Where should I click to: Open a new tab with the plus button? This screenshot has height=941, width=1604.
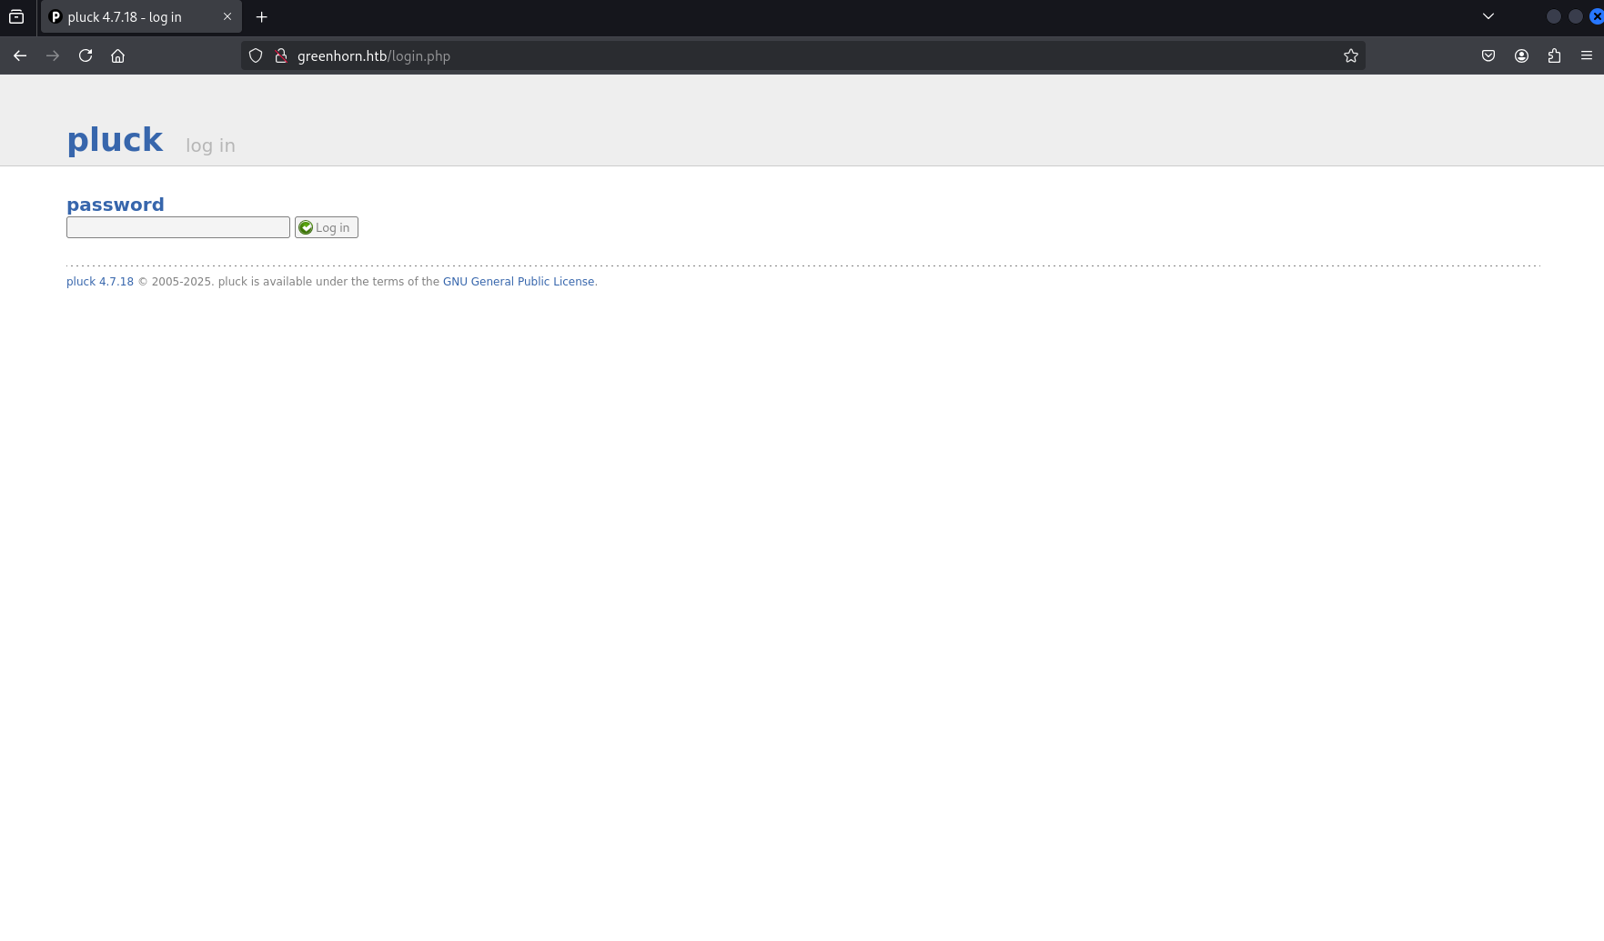pos(262,16)
